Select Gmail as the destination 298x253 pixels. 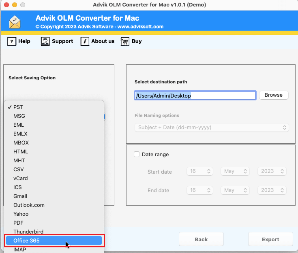point(54,196)
